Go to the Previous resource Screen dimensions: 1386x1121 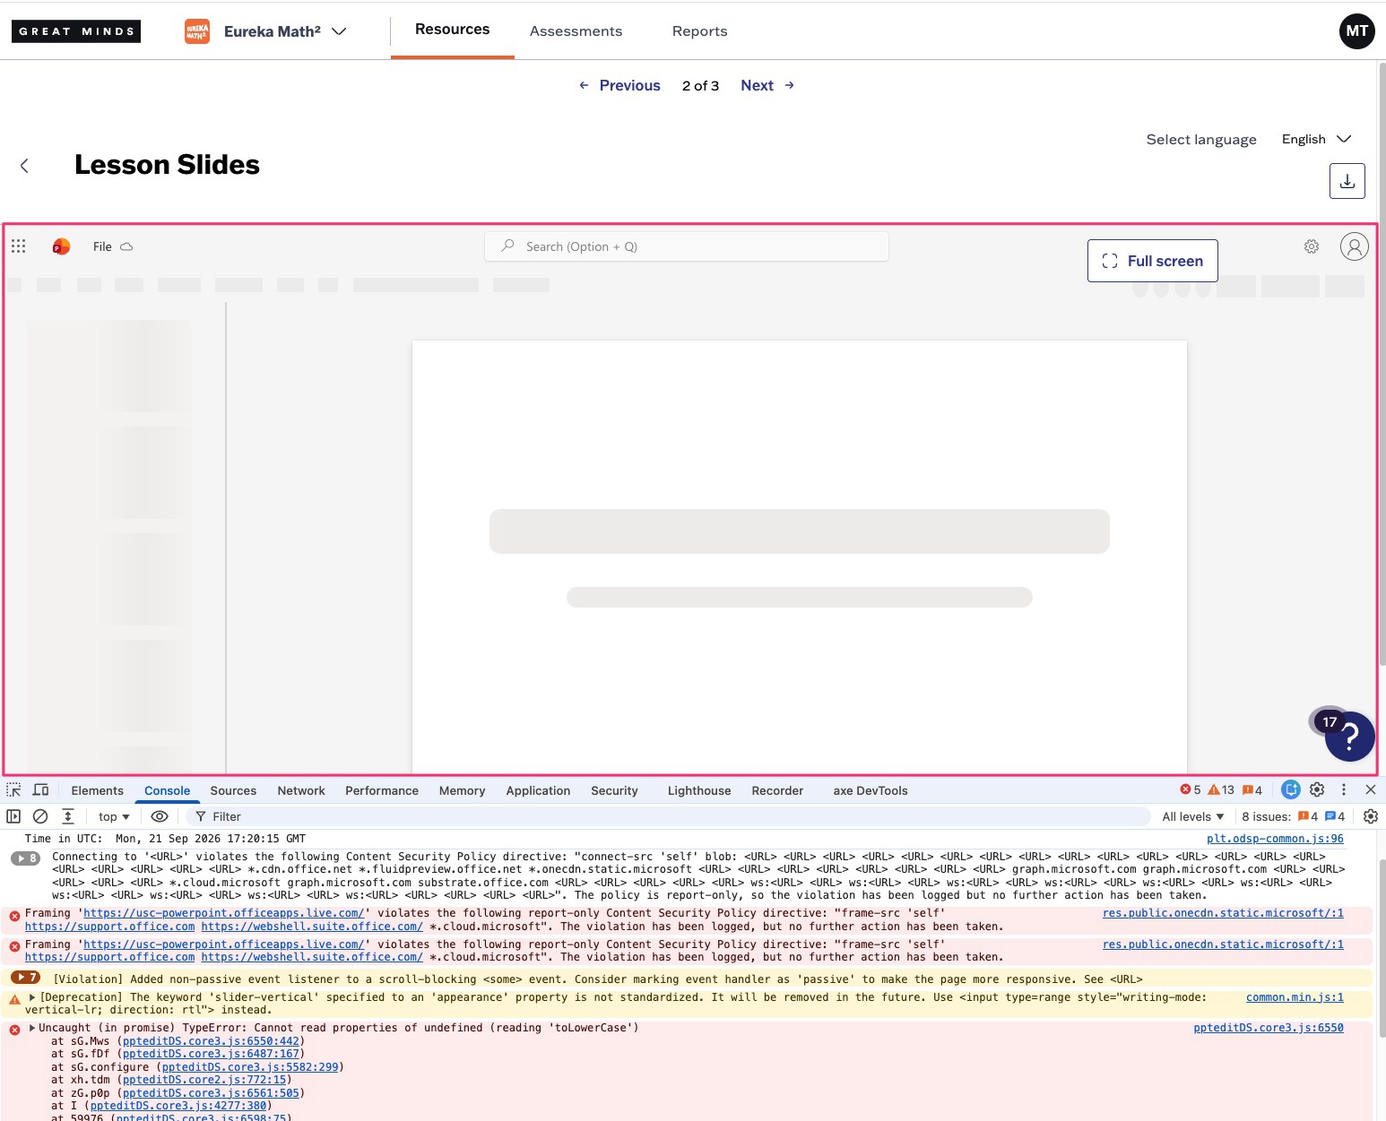(619, 85)
